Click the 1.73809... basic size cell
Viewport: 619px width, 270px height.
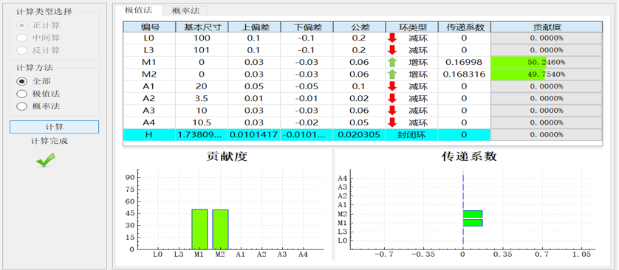tap(202, 135)
